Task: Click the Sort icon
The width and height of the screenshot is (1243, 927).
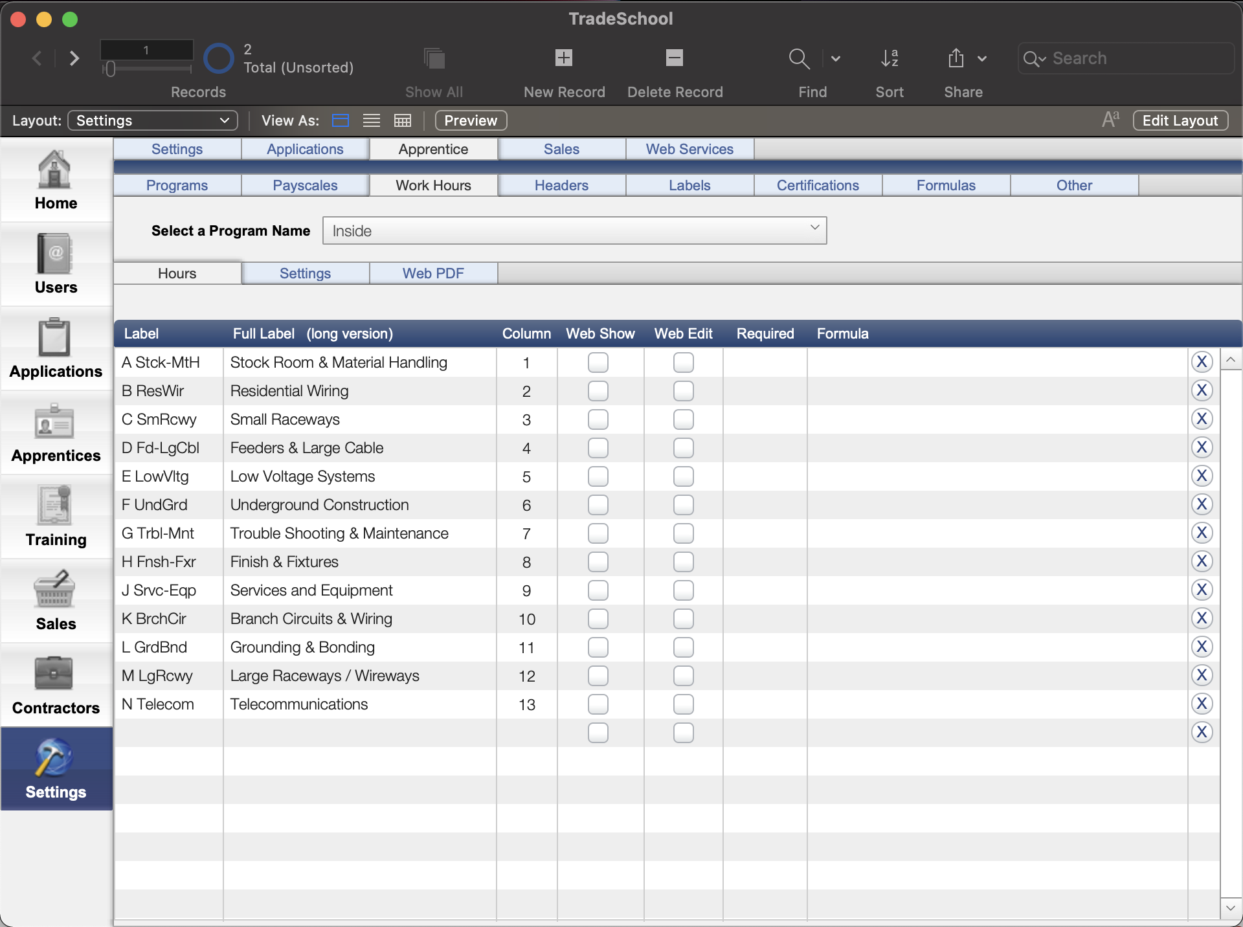Action: [890, 58]
